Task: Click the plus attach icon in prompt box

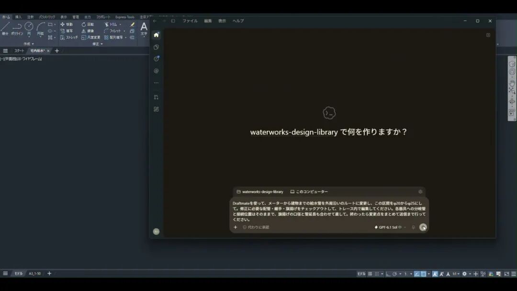Action: click(x=236, y=227)
